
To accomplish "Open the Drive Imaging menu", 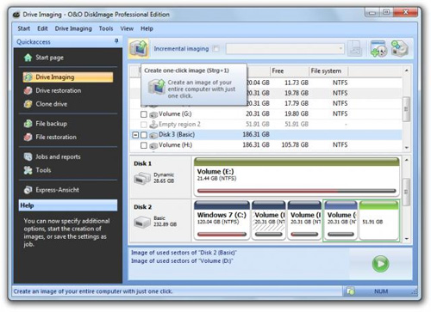I will pyautogui.click(x=73, y=28).
